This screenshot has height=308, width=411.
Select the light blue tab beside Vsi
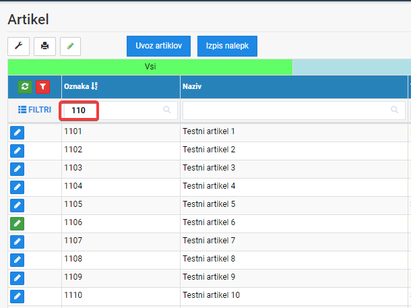pos(352,67)
